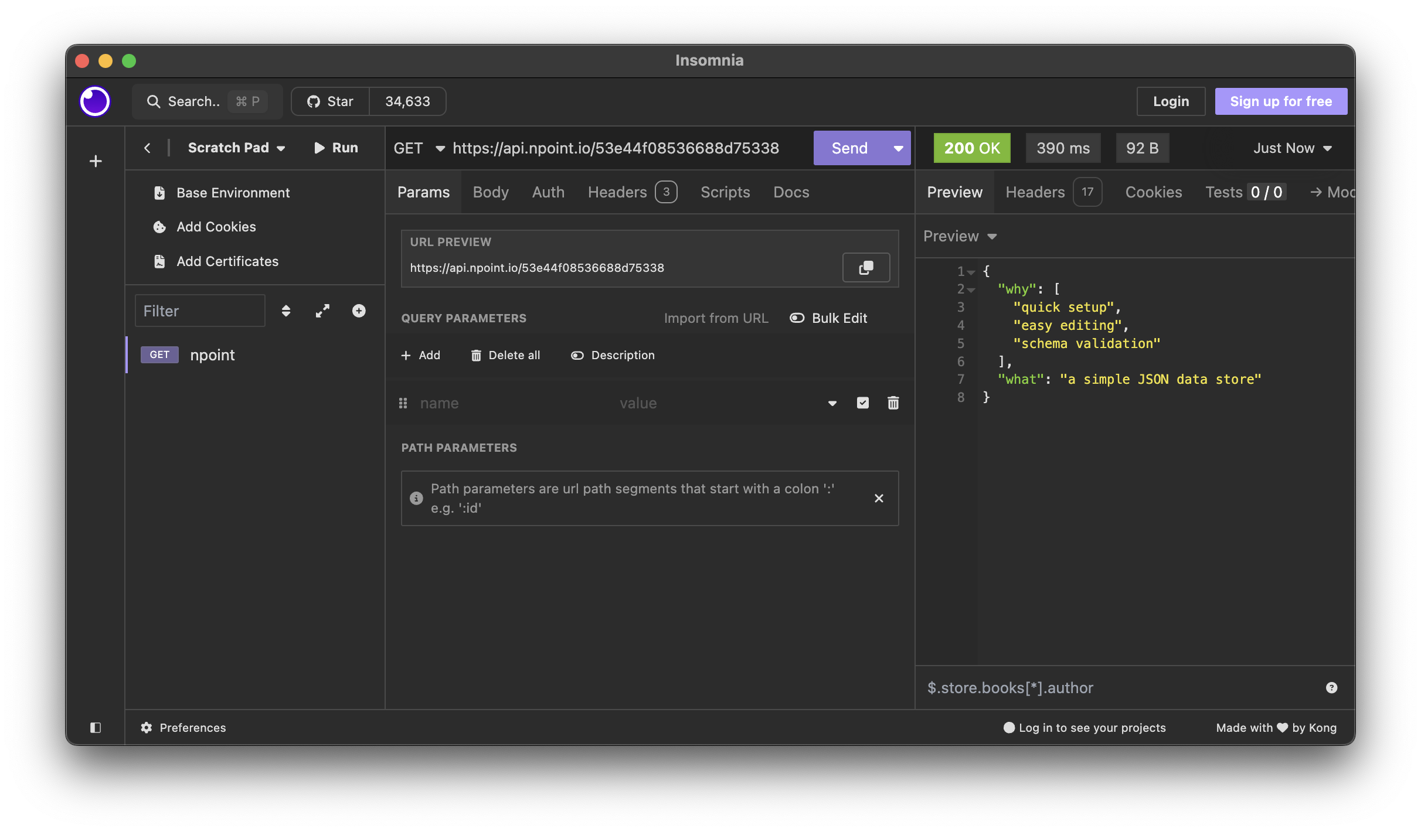
Task: Click Import from URL
Action: [716, 318]
